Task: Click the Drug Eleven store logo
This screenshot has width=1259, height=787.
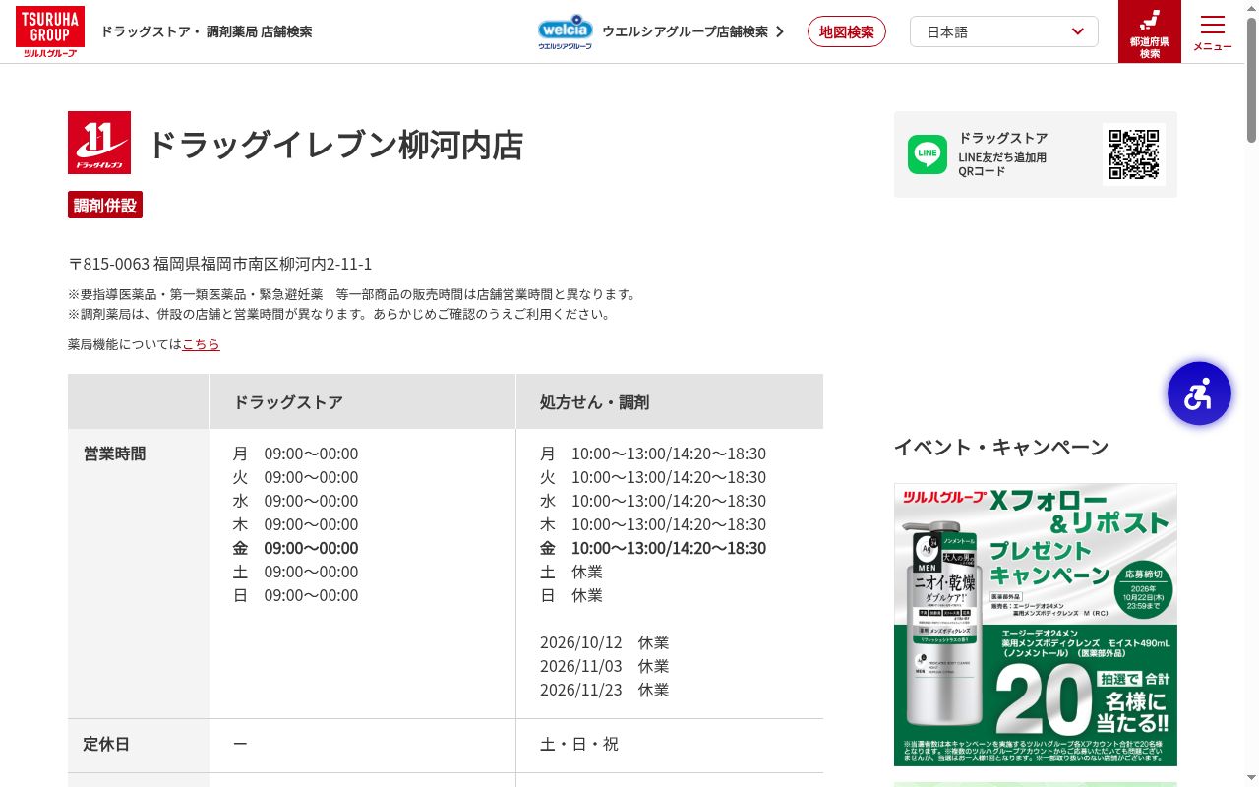Action: pos(99,143)
